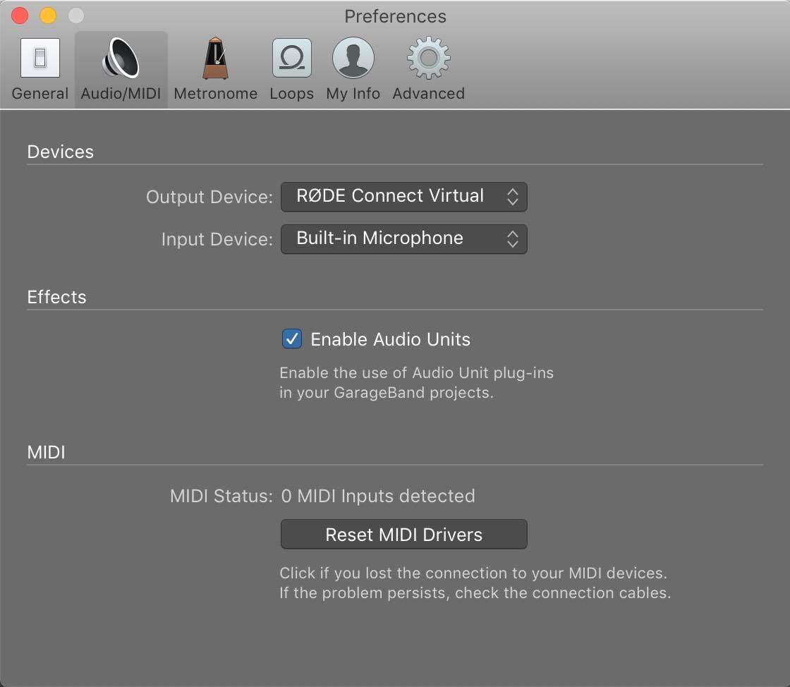Viewport: 790px width, 687px height.
Task: Click the Output Device chevron arrows
Action: [x=513, y=196]
